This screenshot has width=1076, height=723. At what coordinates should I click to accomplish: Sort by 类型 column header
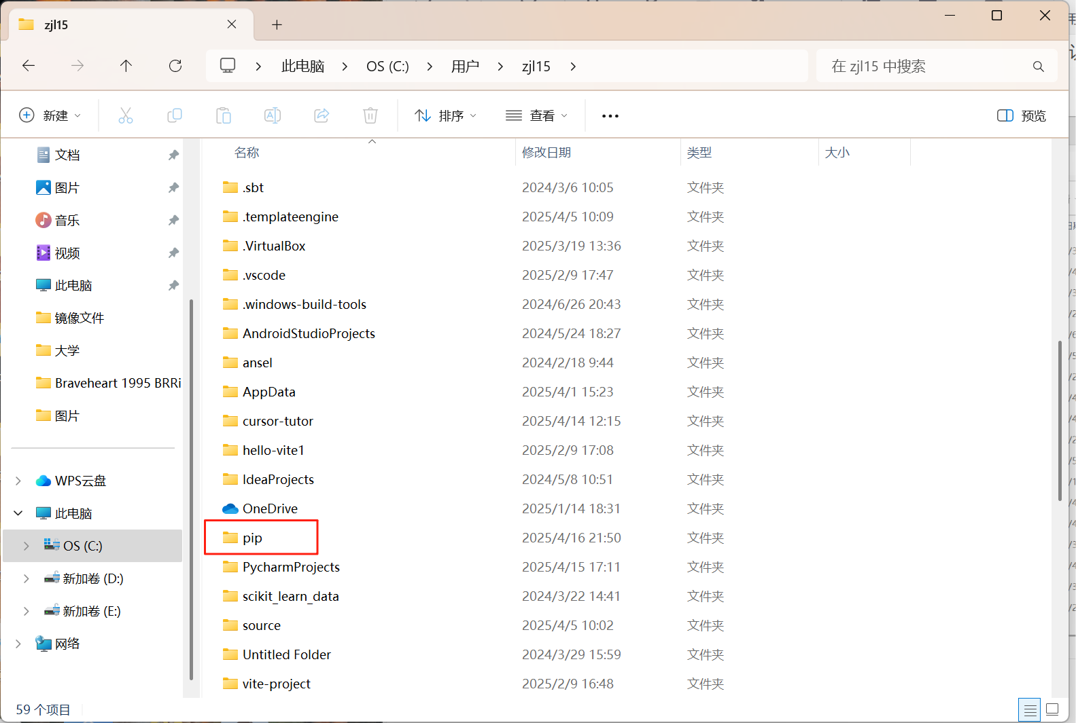pyautogui.click(x=699, y=153)
